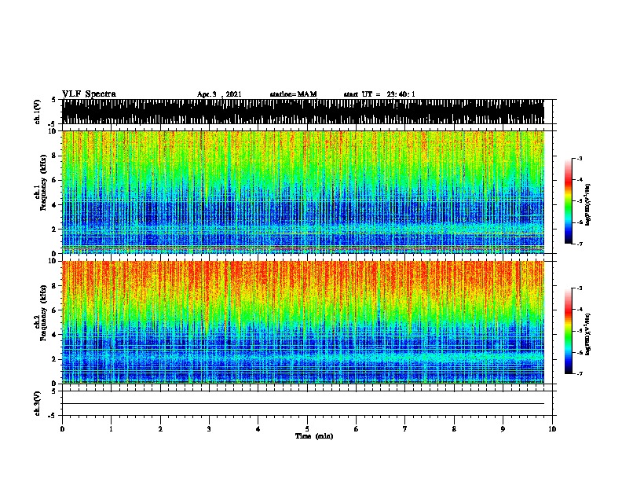Click the "ch.3(V)" axis label

38,403
